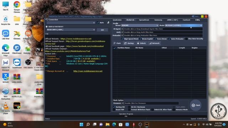
Task: Open VLC media player desktop shortcut
Action: click(6, 108)
